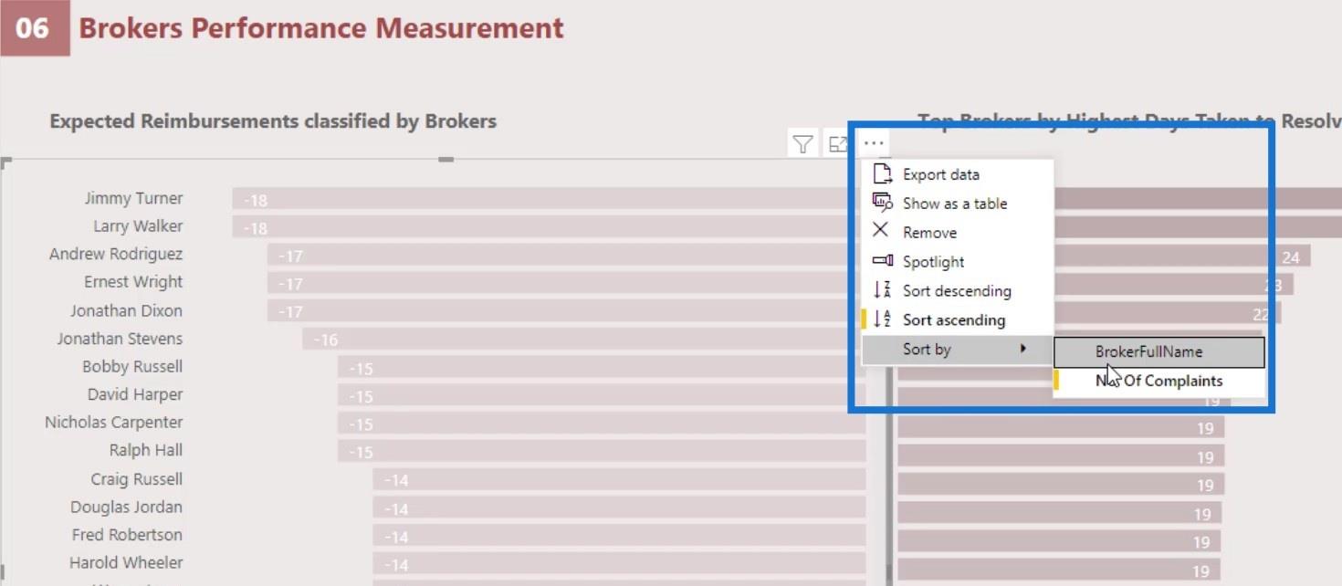The image size is (1342, 586).
Task: Click the Spotlight icon in menu
Action: 882,261
